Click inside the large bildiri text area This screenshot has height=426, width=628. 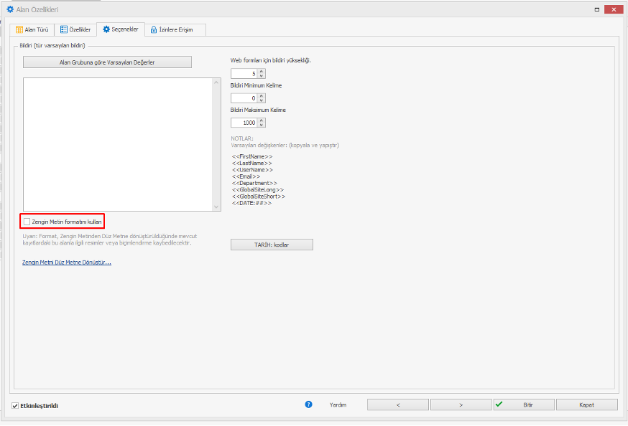[118, 144]
